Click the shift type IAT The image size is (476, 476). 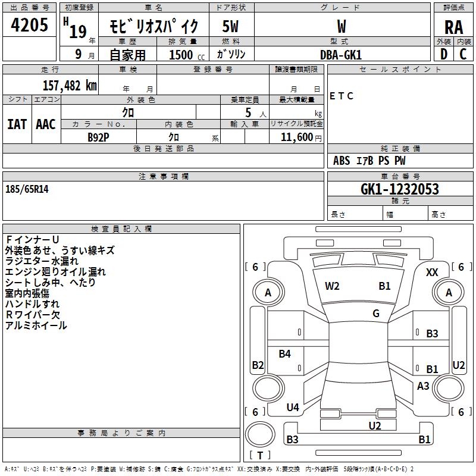(17, 124)
